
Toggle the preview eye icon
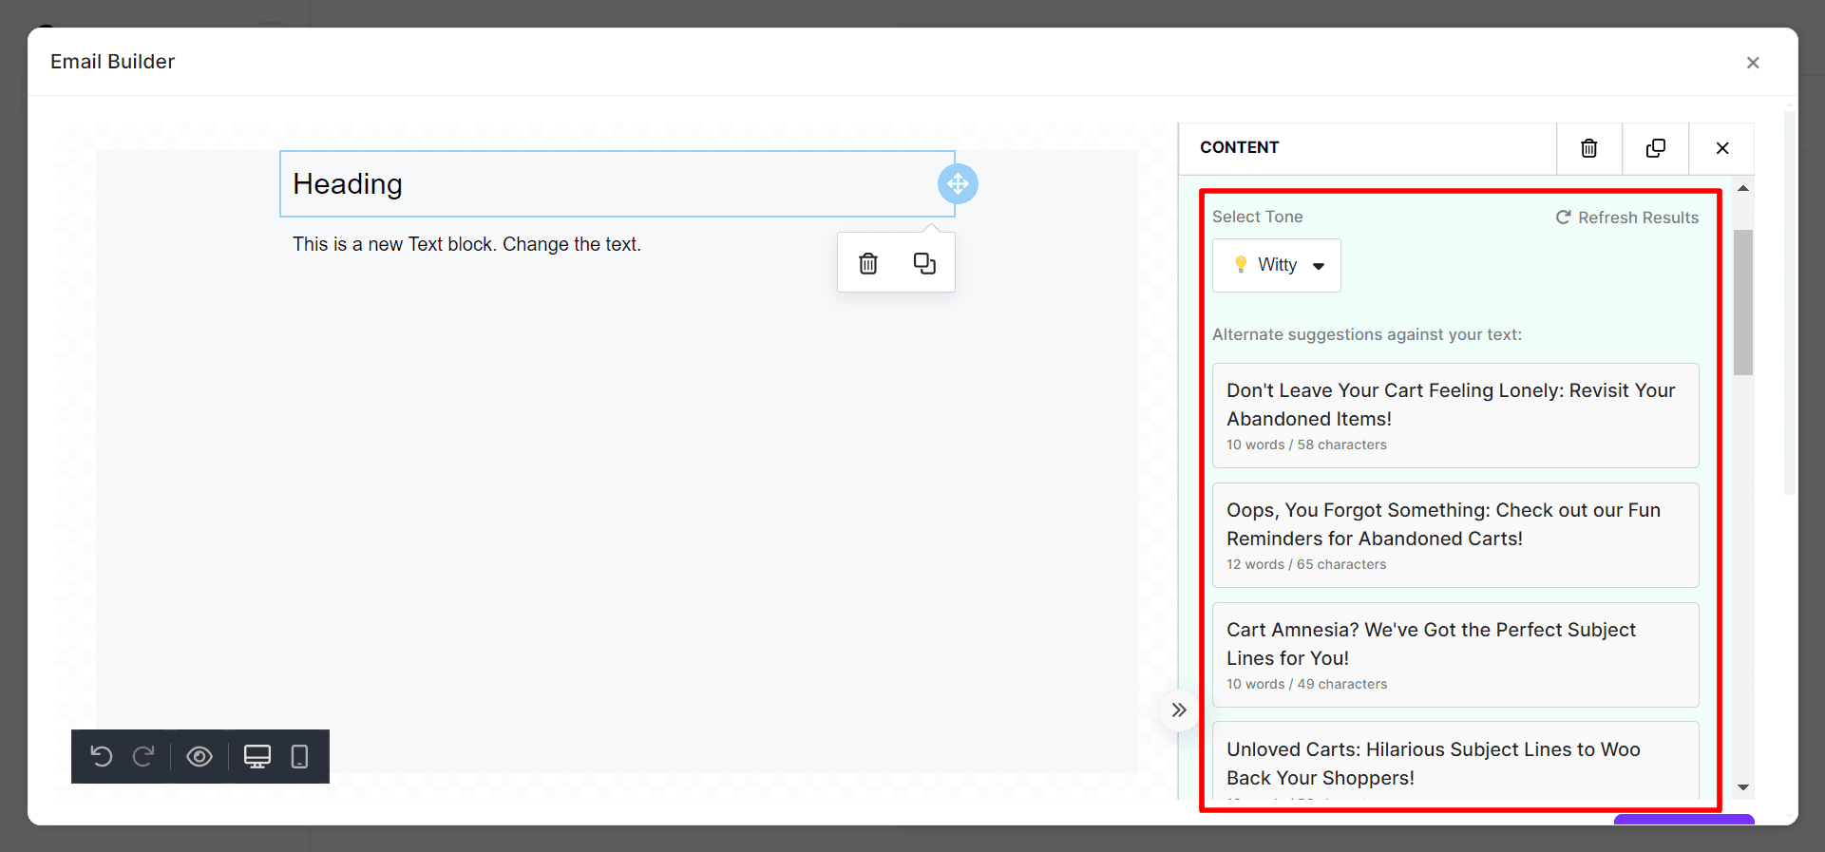click(200, 756)
